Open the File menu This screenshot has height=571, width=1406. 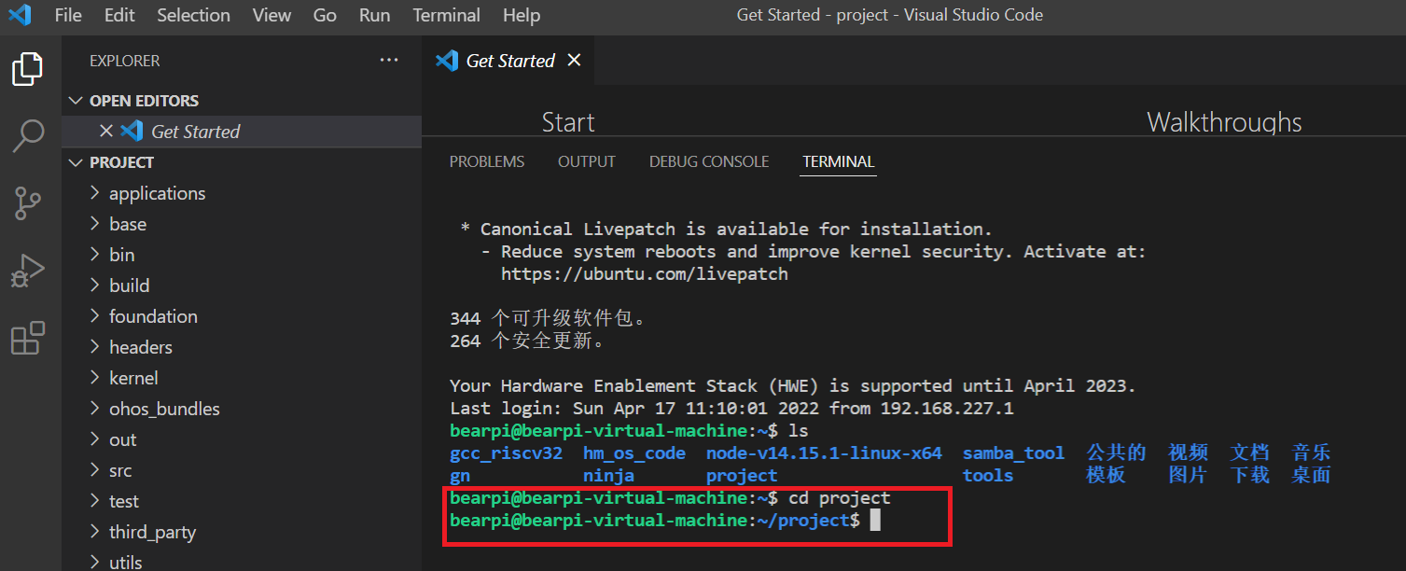(68, 15)
